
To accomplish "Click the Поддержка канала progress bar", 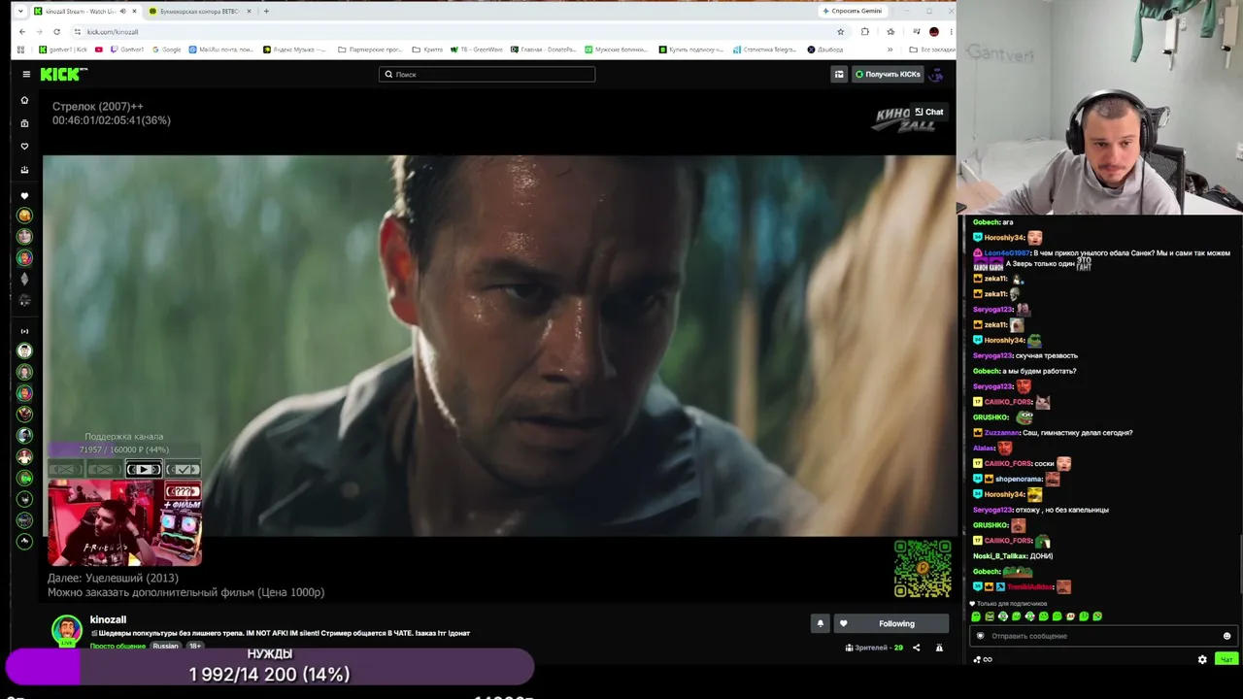I will (123, 449).
